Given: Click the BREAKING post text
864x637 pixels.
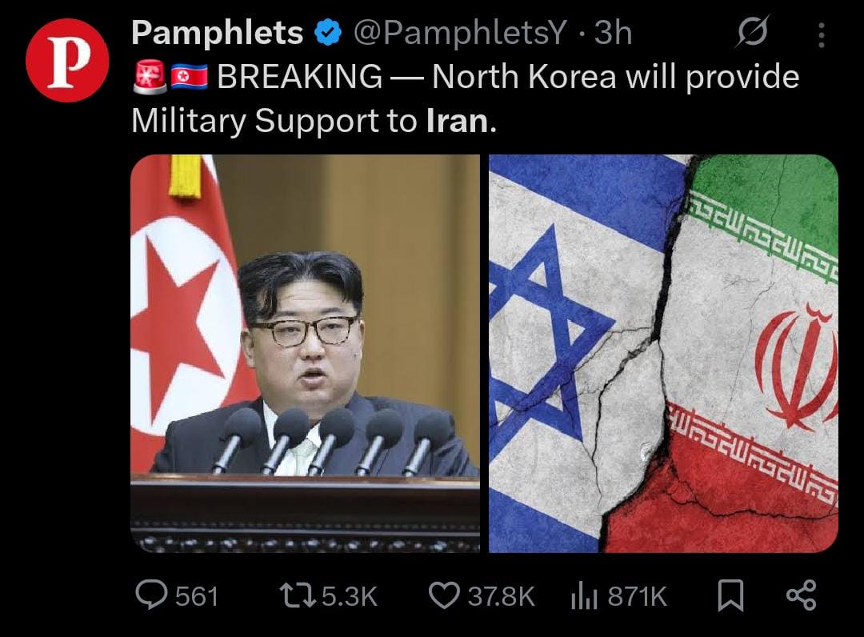Looking at the screenshot, I should (x=466, y=98).
